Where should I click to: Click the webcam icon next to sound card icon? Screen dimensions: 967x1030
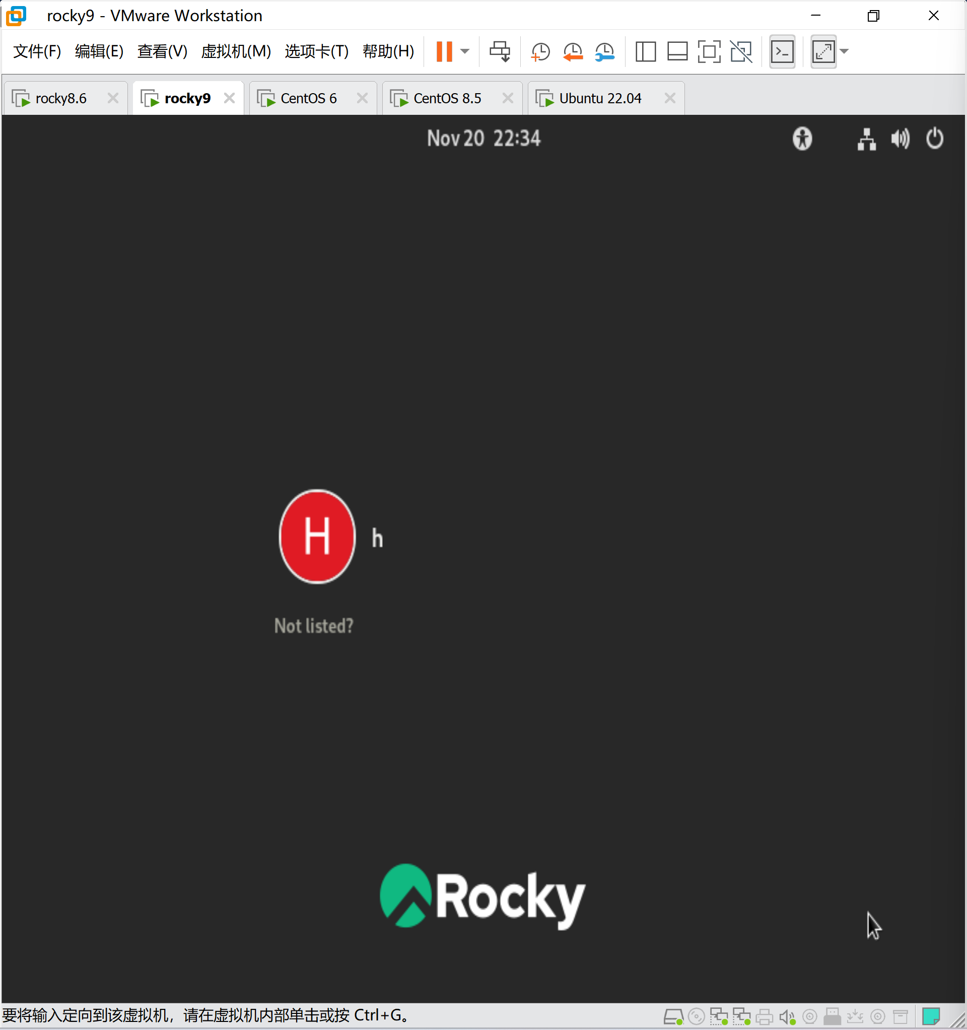(x=810, y=1016)
